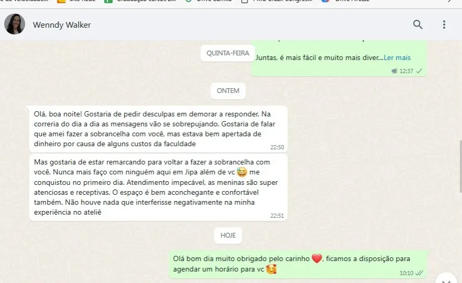The height and width of the screenshot is (283, 462).
Task: Expand the bookmarks overflow chevron
Action: click(449, 1)
